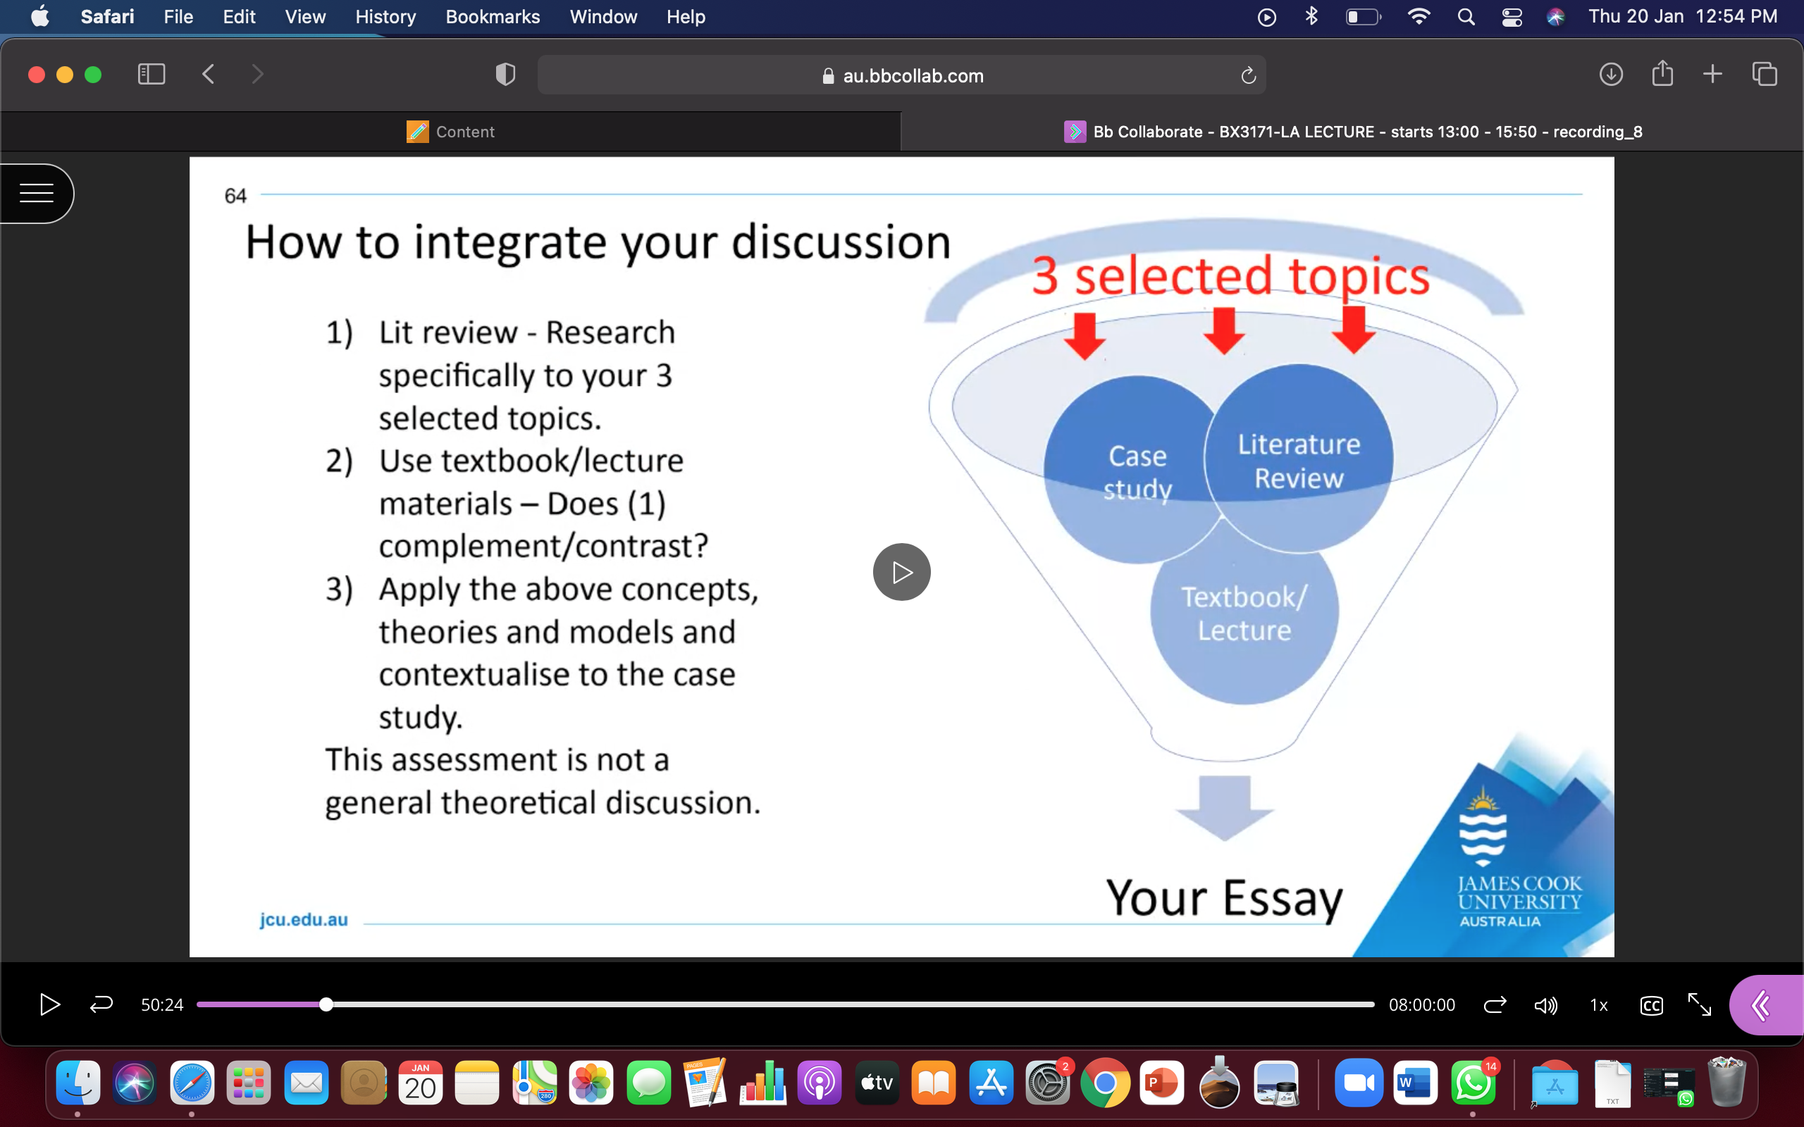Image resolution: width=1804 pixels, height=1127 pixels.
Task: Click the au.bbcollab.com address field
Action: click(x=901, y=75)
